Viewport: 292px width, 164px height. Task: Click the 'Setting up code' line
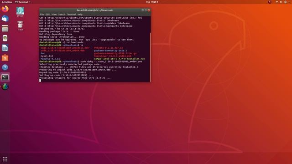pos(66,75)
